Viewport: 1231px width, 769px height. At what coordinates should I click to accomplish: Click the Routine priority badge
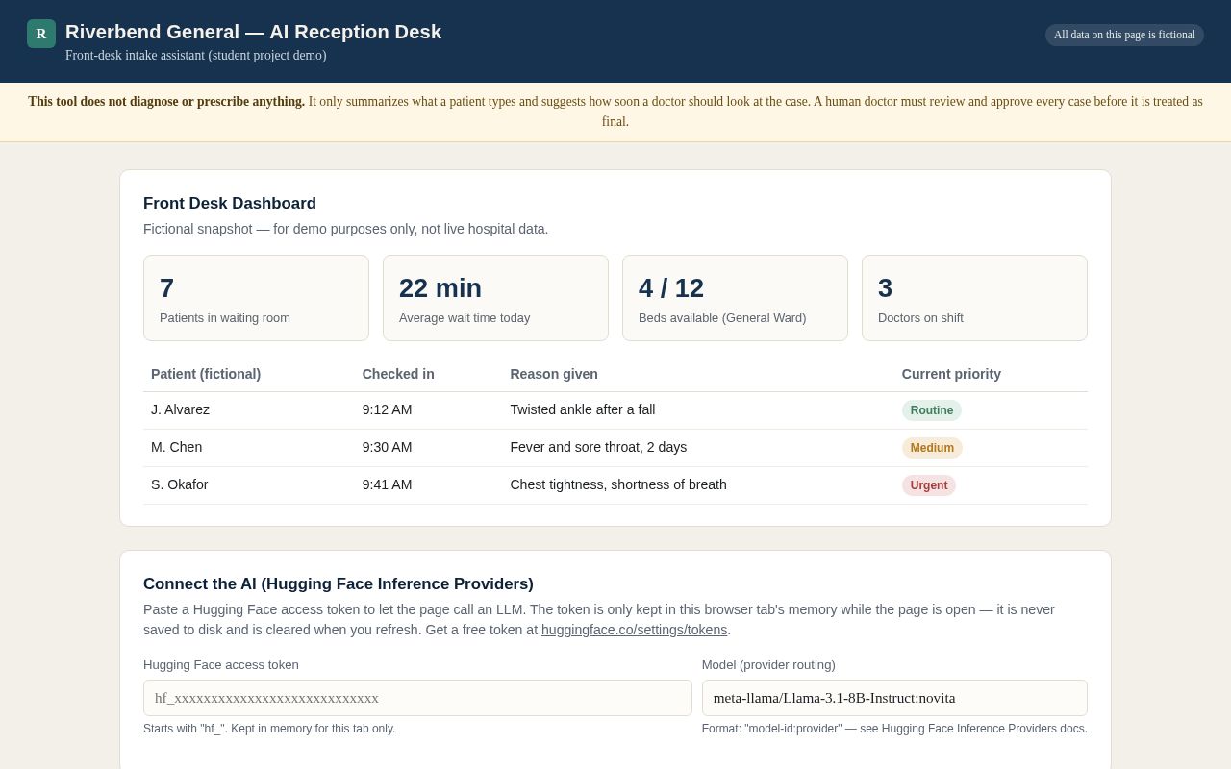tap(931, 410)
